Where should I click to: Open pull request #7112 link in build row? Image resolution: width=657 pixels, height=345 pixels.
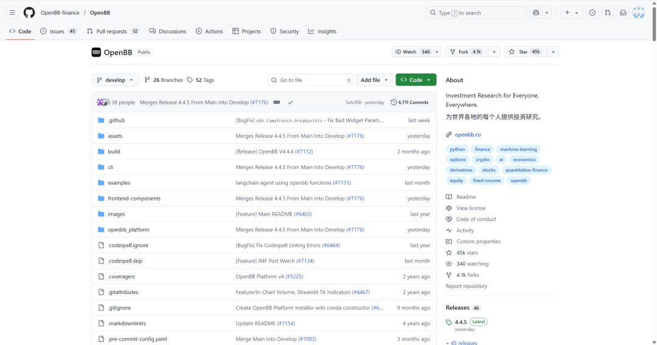(x=304, y=152)
